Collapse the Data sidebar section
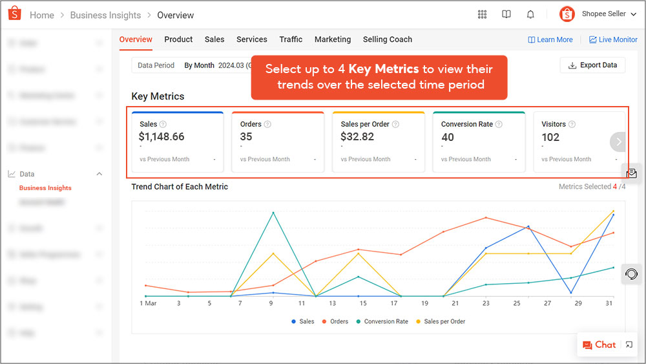The height and width of the screenshot is (364, 646). coord(99,174)
